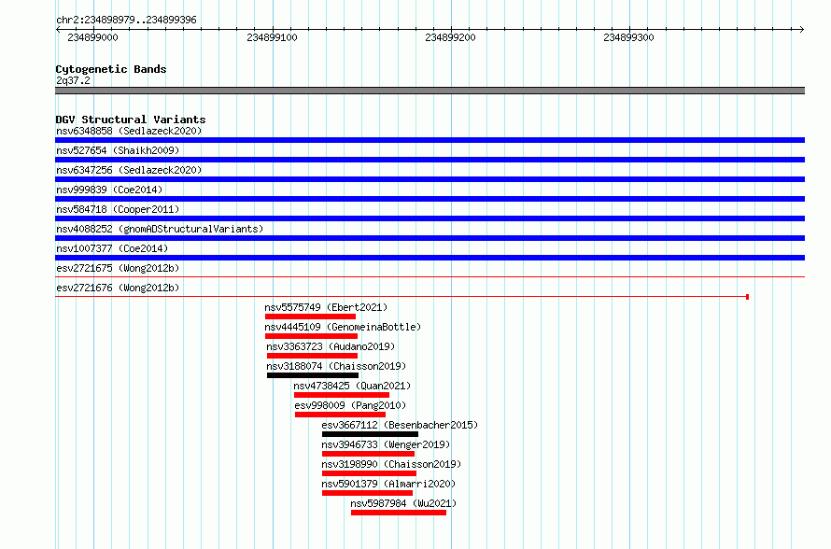Click nsv999839 (Coe2014) variant label
Viewport: 831px width, 549px height.
pos(109,190)
